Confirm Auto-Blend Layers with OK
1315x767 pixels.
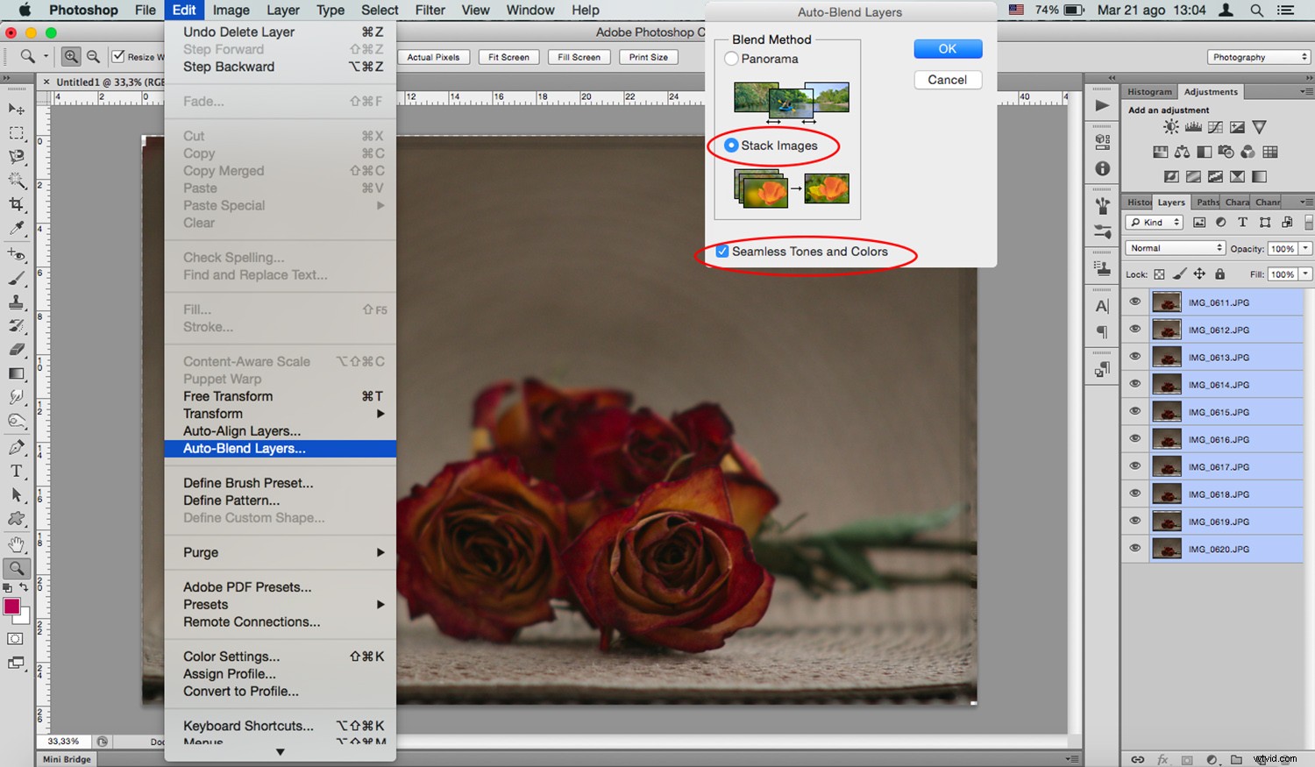click(948, 48)
